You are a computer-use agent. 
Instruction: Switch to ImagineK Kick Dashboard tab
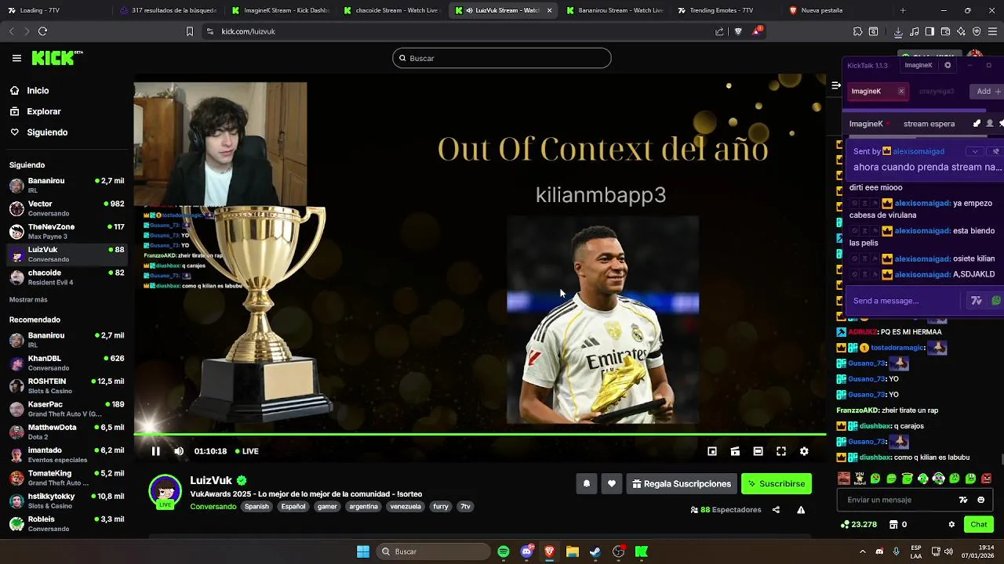[280, 10]
